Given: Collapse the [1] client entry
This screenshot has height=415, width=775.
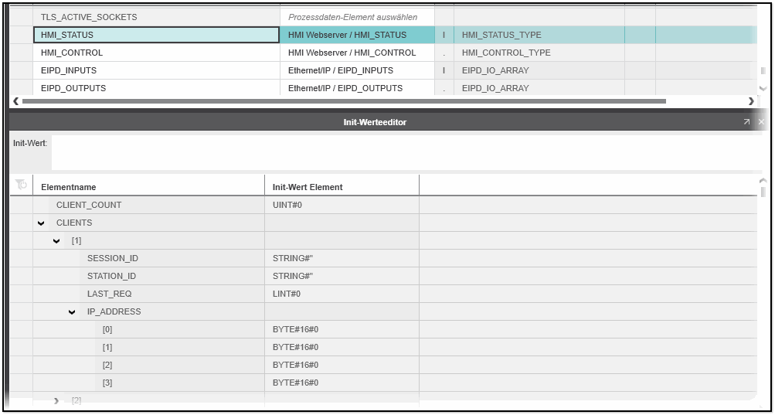Looking at the screenshot, I should [56, 240].
